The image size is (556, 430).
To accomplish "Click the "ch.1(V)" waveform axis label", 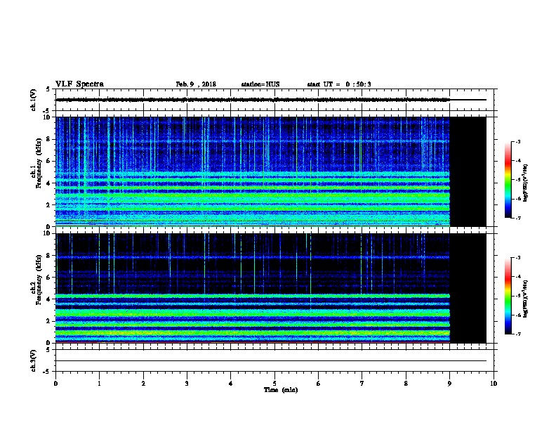I will coord(33,100).
